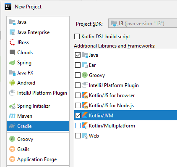Select the JBoss project type icon
The height and width of the screenshot is (167, 177).
(12, 42)
